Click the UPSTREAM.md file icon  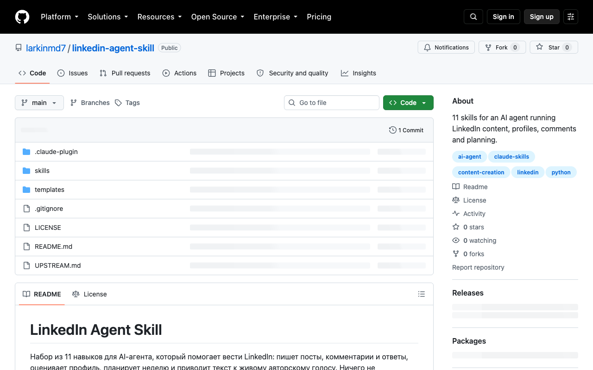(x=26, y=265)
